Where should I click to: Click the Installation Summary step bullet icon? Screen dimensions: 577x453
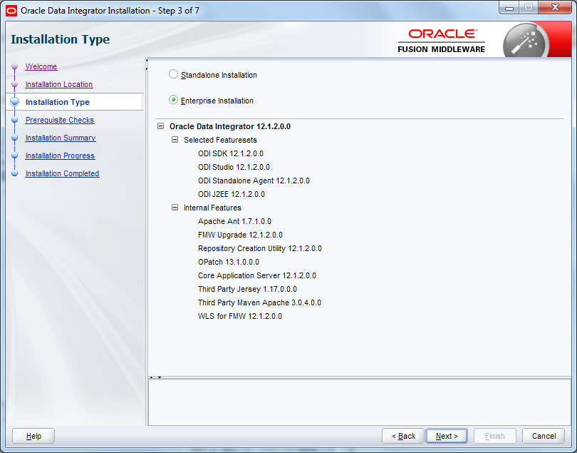(x=15, y=138)
